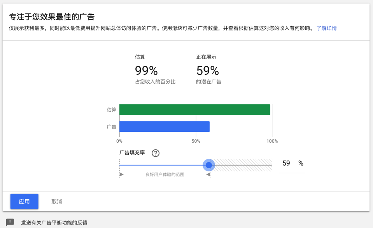Click the 100% axis label
Image resolution: width=373 pixels, height=228 pixels.
272,141
